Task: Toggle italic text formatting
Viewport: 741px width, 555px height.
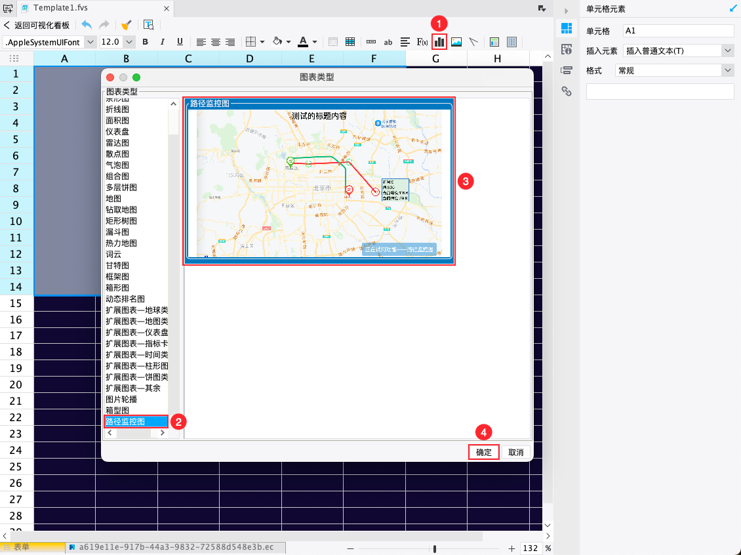Action: (x=162, y=42)
